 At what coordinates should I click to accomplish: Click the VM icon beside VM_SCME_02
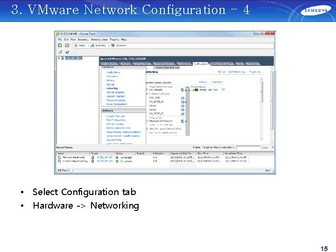[182, 113]
